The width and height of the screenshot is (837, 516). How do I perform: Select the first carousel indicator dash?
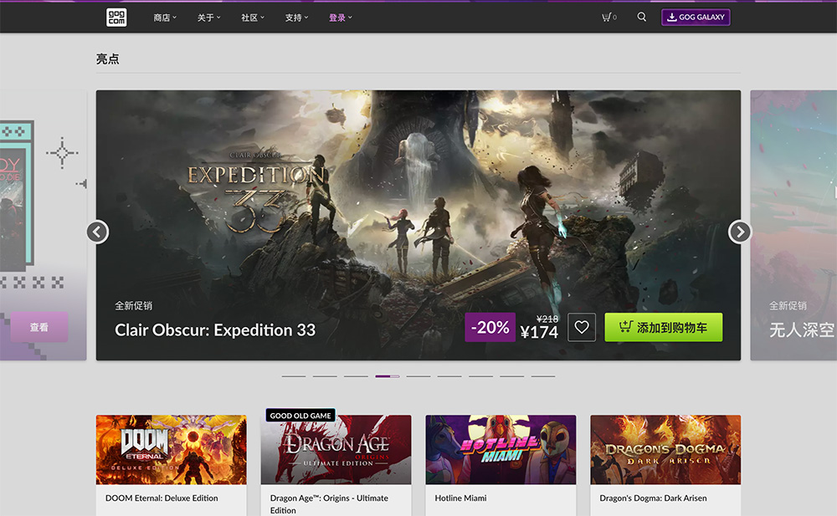coord(294,376)
